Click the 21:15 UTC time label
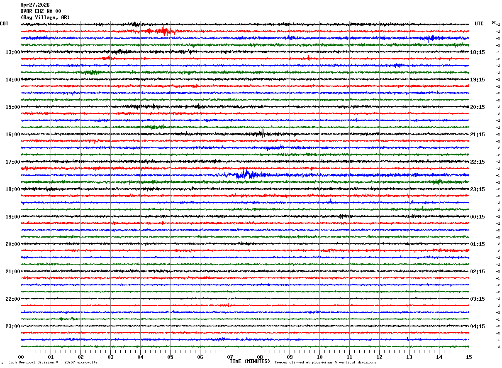Screen dimensions: 502x368 point(478,134)
